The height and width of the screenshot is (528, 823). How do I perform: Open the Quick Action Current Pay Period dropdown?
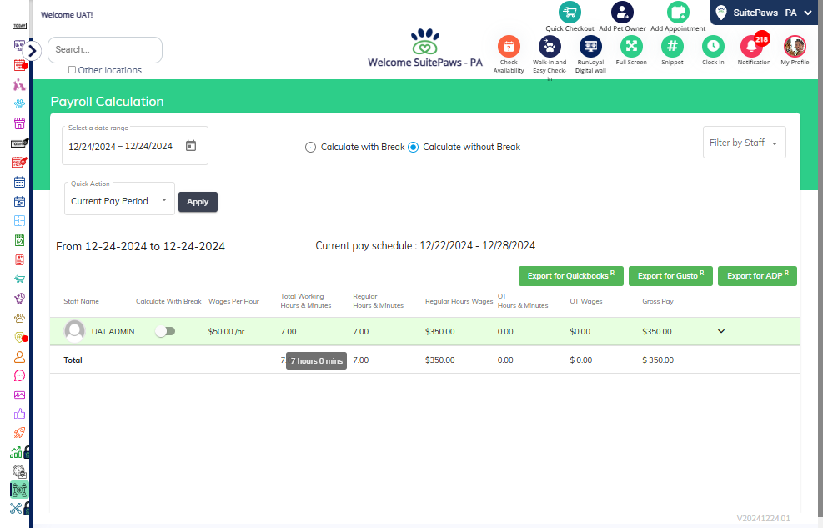point(119,200)
